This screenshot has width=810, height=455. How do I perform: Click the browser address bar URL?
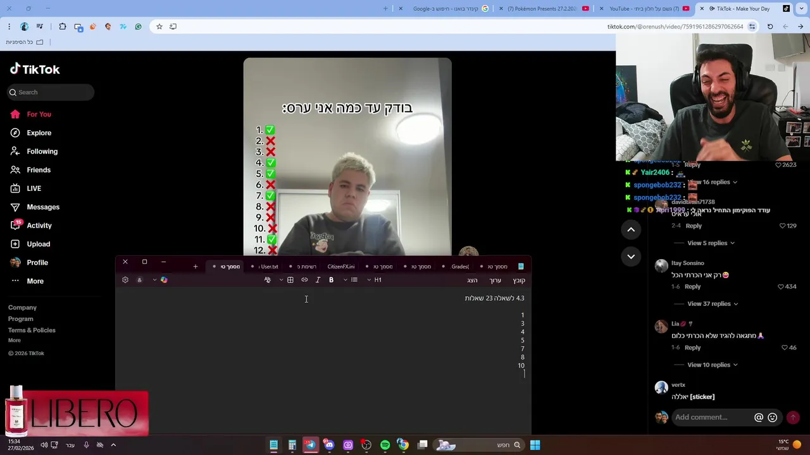[675, 27]
